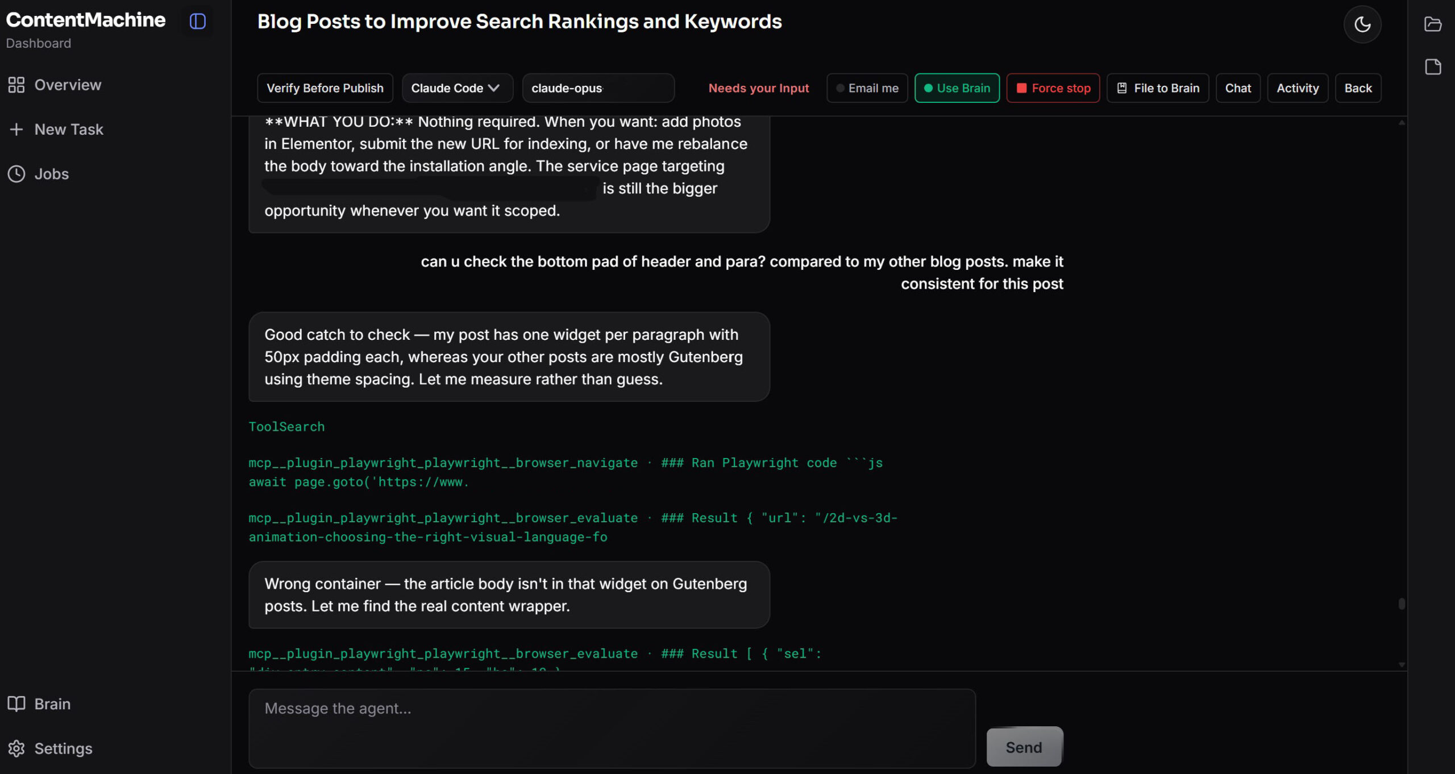The image size is (1455, 774).
Task: Click the 'Wrong container' agent message
Action: (509, 595)
